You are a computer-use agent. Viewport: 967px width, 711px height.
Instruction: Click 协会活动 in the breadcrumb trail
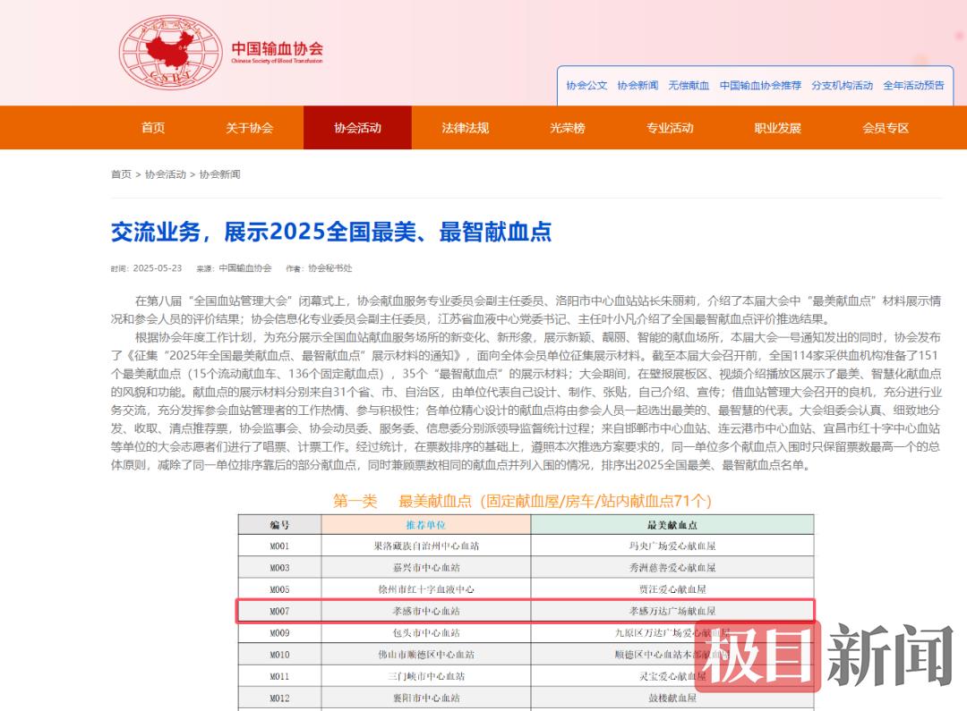click(166, 174)
